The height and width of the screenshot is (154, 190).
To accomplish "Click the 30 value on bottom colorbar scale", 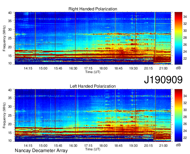I will pos(185,110).
